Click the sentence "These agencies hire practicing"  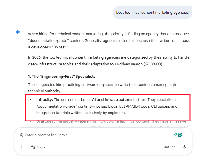click(102, 88)
